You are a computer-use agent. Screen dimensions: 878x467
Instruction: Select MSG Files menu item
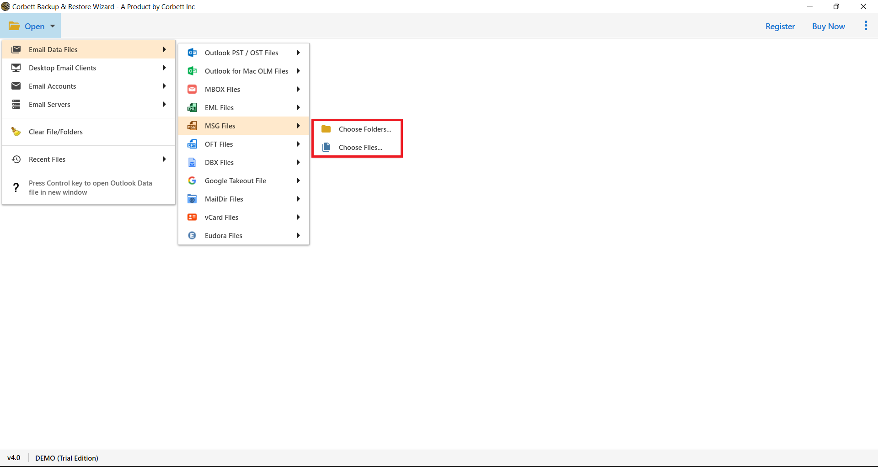click(x=244, y=126)
